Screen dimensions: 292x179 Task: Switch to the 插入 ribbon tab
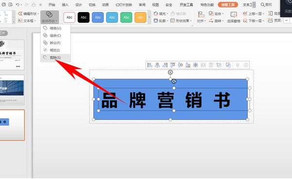65,5
